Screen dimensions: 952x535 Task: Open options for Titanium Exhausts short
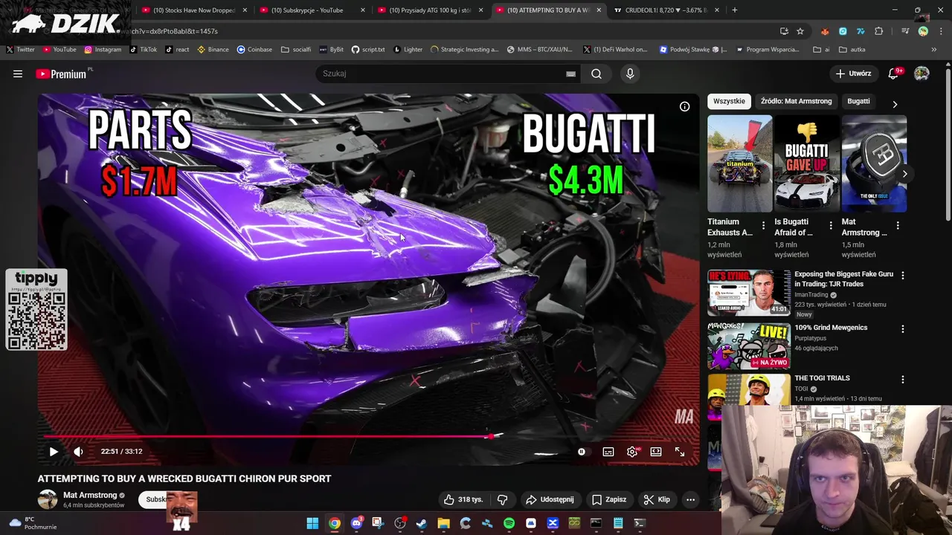click(x=763, y=225)
